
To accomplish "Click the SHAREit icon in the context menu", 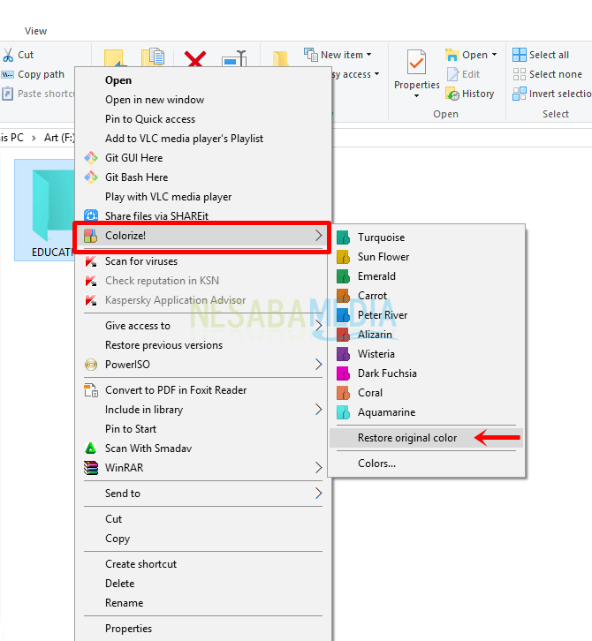I will coord(91,215).
